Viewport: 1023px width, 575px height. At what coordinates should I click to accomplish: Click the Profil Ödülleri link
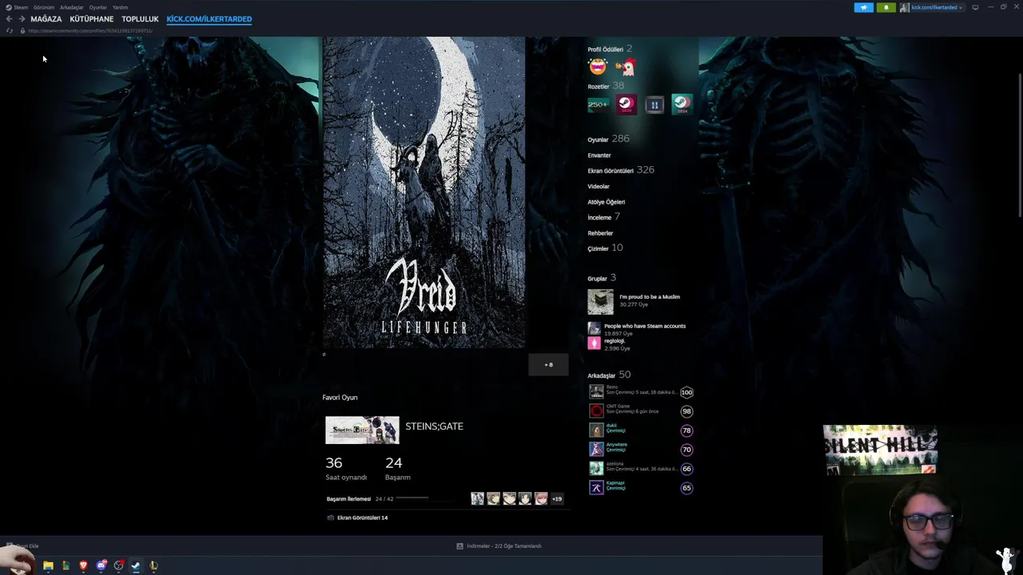coord(605,50)
